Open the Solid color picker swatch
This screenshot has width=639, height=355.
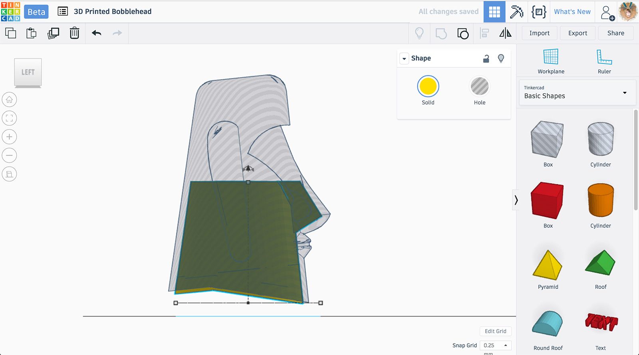428,86
